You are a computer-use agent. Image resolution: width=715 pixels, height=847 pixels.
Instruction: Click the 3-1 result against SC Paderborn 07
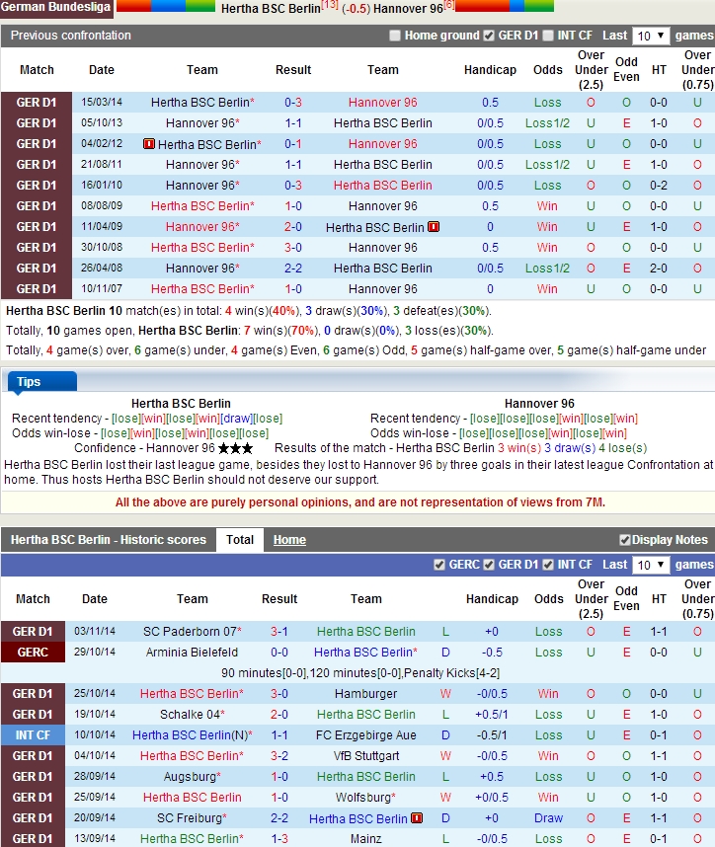[278, 631]
